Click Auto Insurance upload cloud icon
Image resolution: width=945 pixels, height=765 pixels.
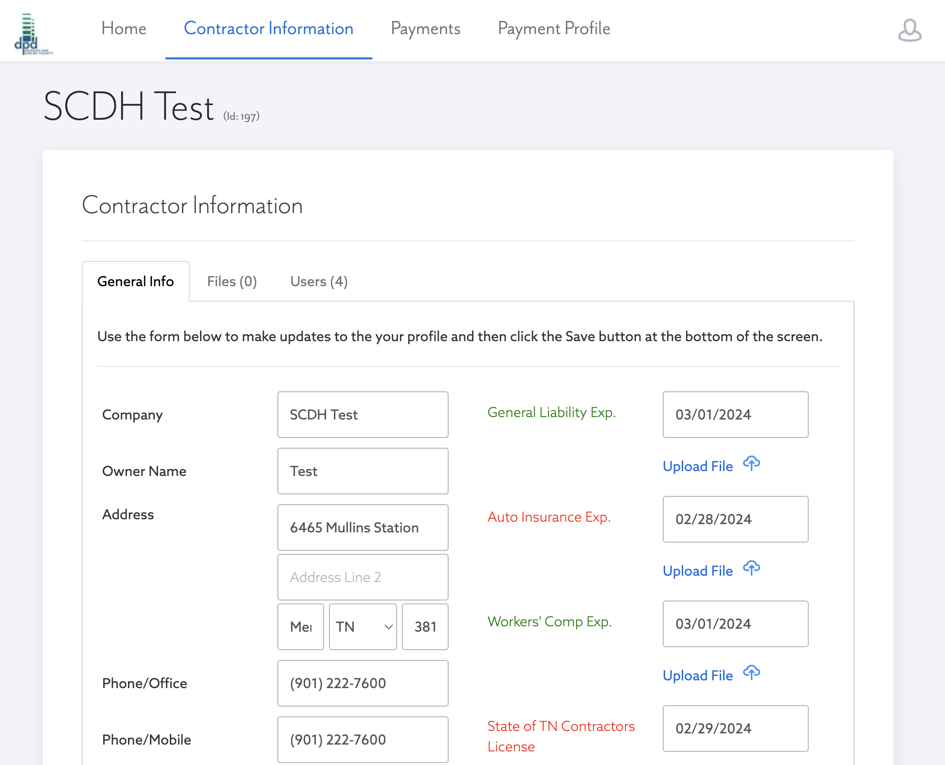coord(751,568)
